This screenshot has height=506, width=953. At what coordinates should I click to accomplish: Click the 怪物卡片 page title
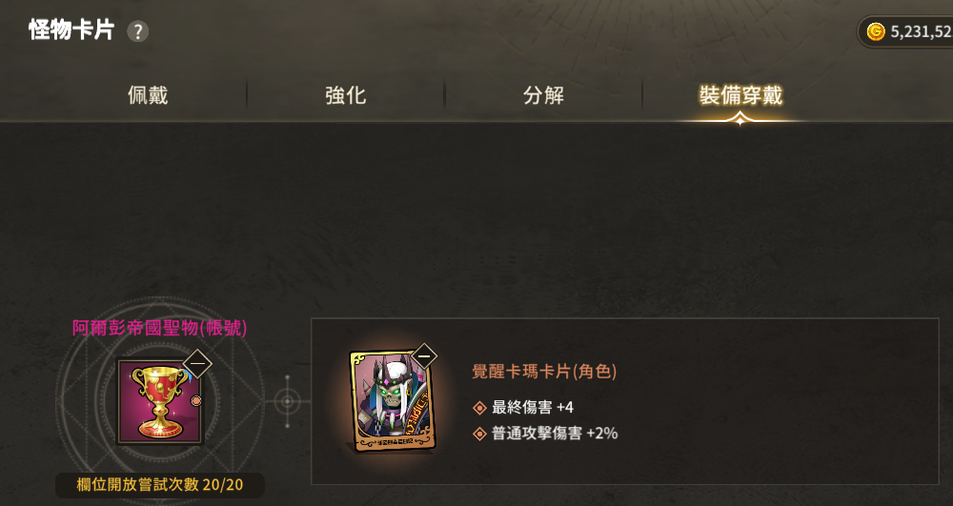[x=71, y=30]
